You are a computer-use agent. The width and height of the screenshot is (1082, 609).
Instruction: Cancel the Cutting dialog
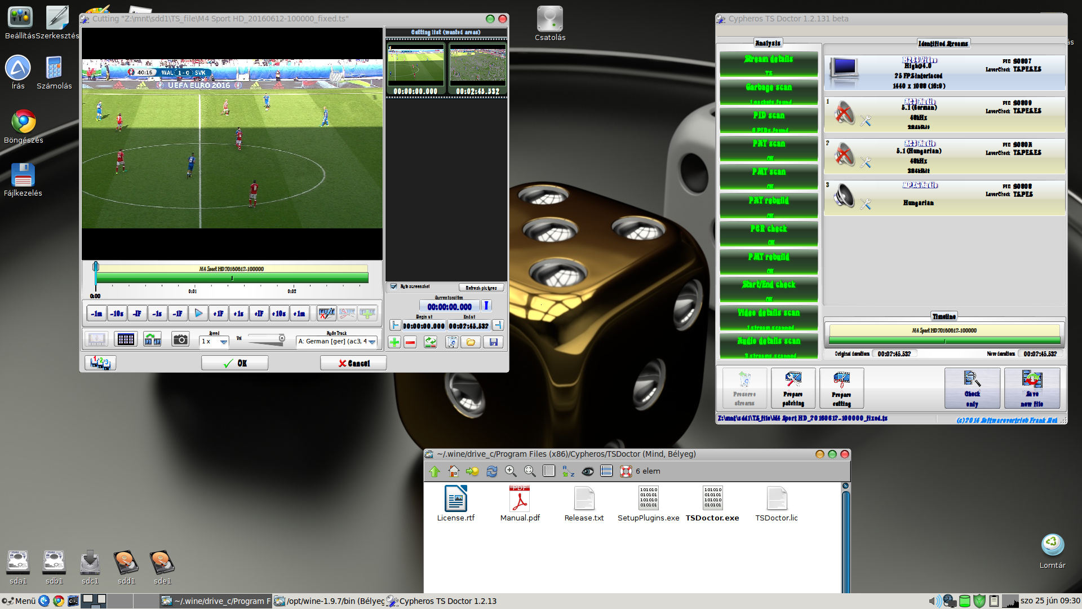coord(353,363)
